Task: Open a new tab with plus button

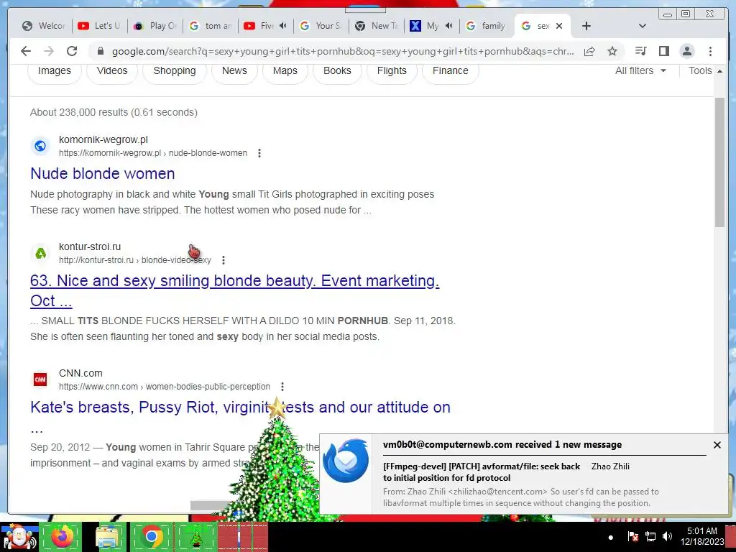Action: click(x=586, y=26)
